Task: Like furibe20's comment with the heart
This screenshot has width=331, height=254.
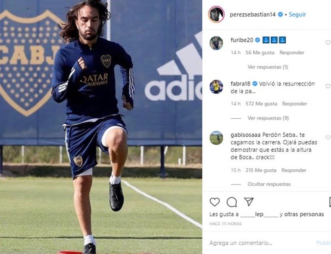Action: [x=328, y=43]
